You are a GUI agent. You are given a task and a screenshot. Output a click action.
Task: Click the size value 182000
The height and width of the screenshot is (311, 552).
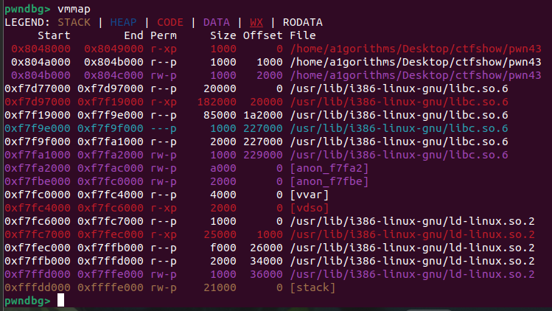tap(215, 102)
